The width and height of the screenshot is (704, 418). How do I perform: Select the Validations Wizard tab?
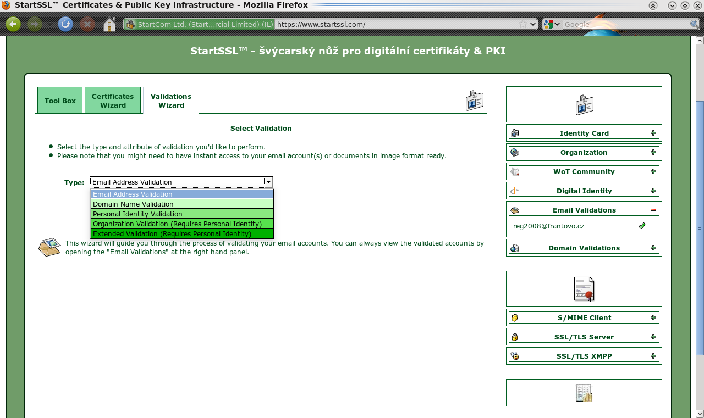(171, 101)
